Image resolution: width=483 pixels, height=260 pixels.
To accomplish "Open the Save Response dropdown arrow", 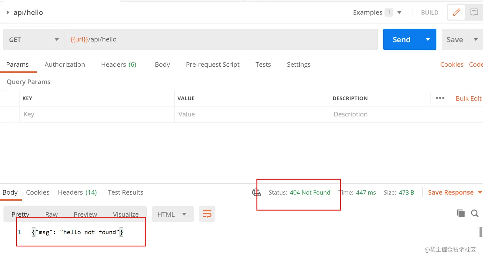I will pos(479,192).
